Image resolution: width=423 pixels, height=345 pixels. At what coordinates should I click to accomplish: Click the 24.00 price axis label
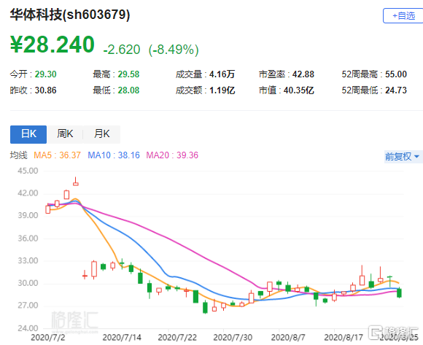pyautogui.click(x=28, y=328)
